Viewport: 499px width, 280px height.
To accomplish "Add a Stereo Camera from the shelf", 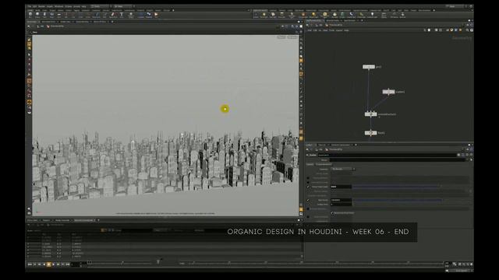I will [x=384, y=15].
